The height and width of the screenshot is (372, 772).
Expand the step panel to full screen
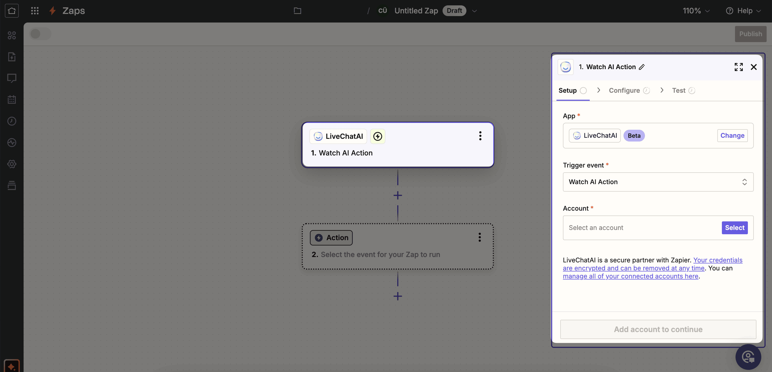(739, 67)
